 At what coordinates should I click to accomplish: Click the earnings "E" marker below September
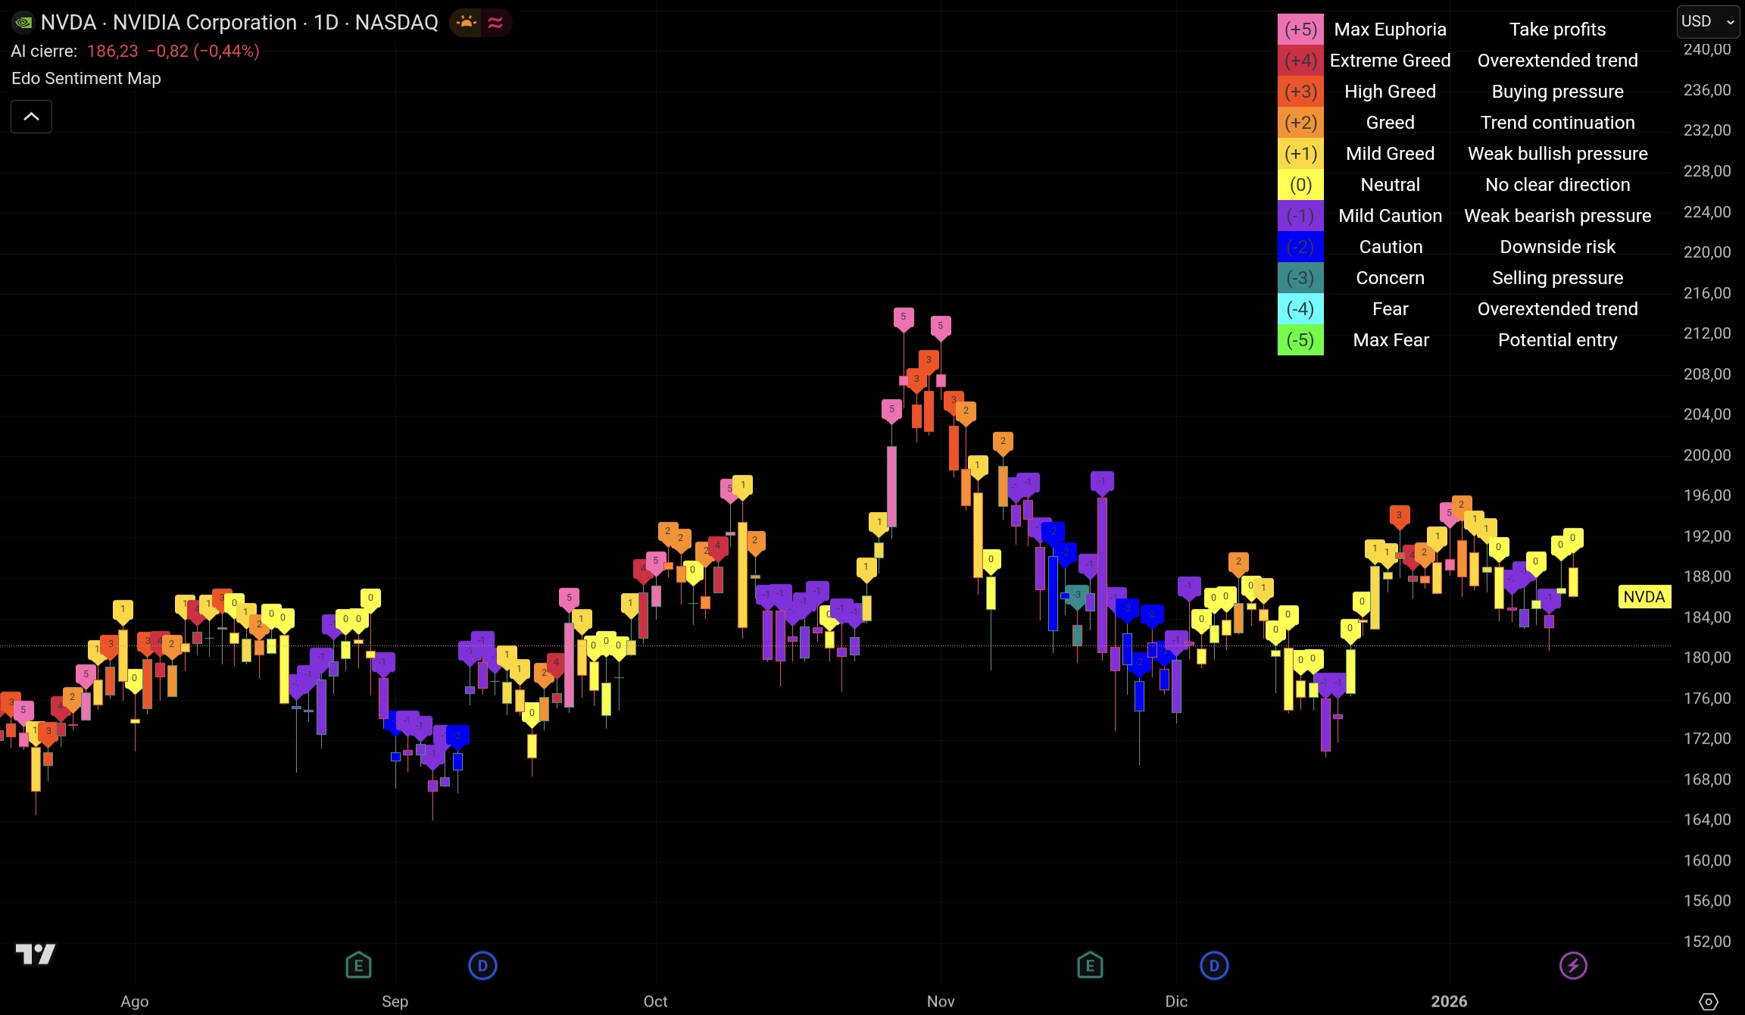click(x=357, y=965)
